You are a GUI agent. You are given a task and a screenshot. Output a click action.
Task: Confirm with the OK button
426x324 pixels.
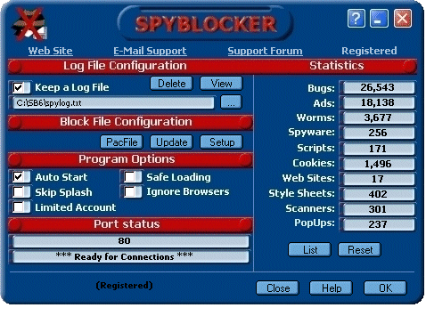pos(385,288)
